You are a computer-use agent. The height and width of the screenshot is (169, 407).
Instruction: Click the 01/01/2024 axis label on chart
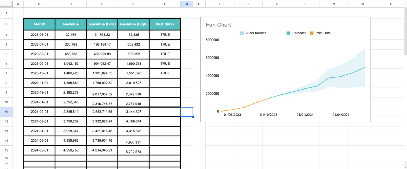click(x=305, y=115)
